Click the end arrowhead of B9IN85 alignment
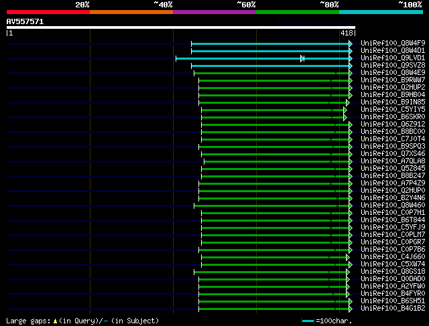Screen dimensions: 429x326 [x=348, y=102]
